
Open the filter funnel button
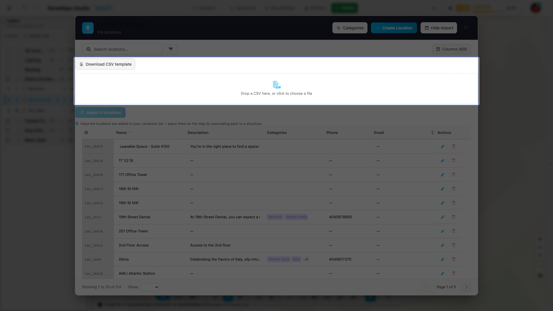(x=171, y=49)
